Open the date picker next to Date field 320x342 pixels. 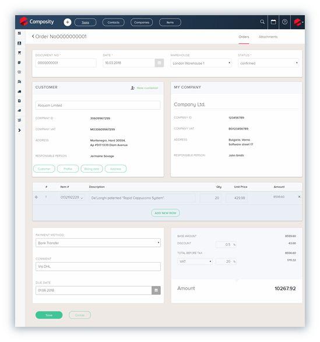click(159, 63)
